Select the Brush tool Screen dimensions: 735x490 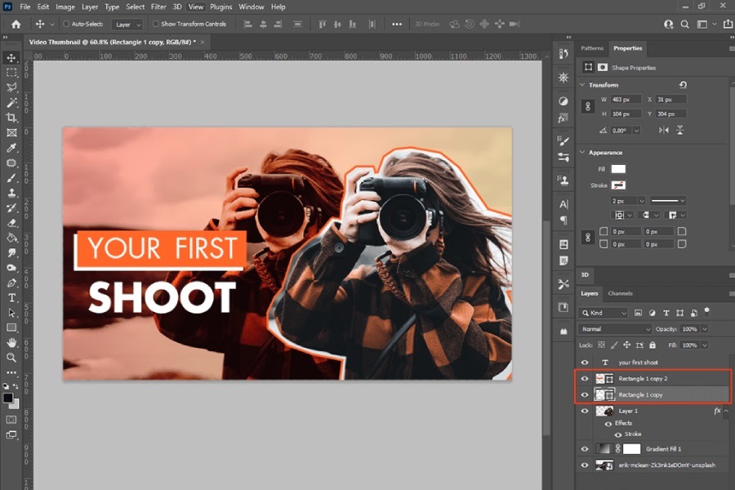click(11, 178)
